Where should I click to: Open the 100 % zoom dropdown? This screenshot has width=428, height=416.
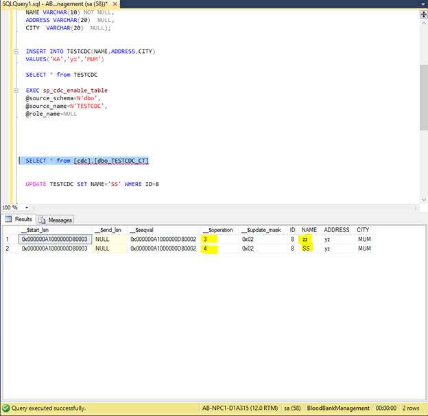click(27, 207)
